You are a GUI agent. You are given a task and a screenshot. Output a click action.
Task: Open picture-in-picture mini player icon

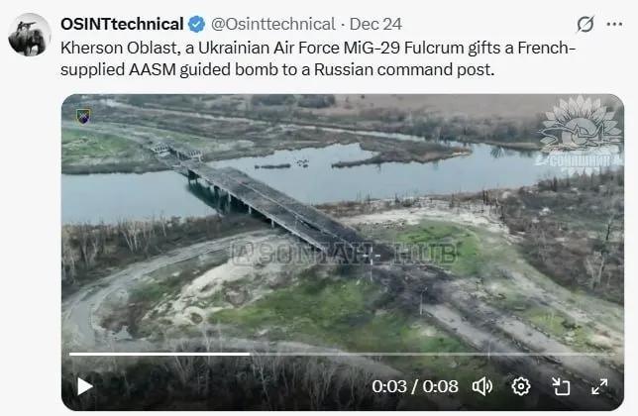pyautogui.click(x=561, y=386)
